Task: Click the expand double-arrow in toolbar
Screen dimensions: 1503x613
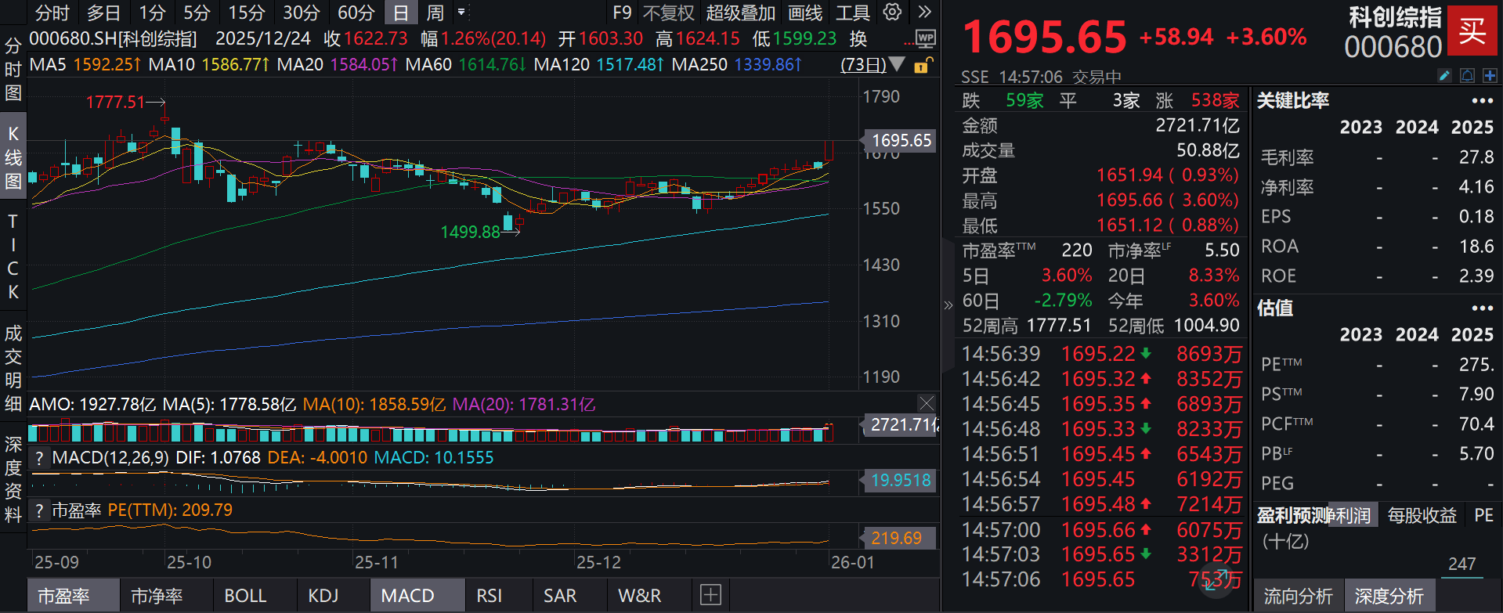Action: coord(924,13)
